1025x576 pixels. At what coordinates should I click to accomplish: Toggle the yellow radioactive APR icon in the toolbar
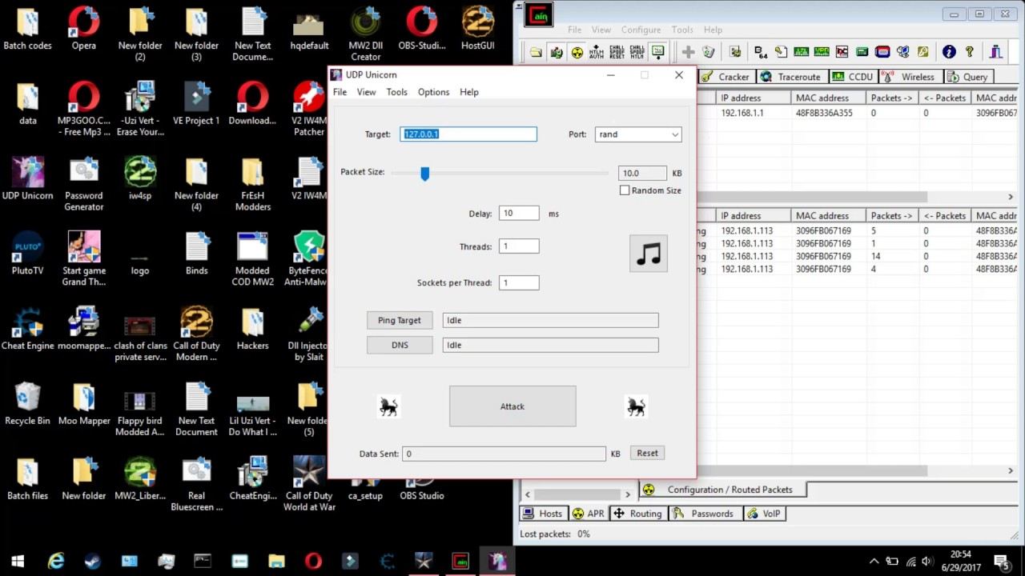point(577,52)
